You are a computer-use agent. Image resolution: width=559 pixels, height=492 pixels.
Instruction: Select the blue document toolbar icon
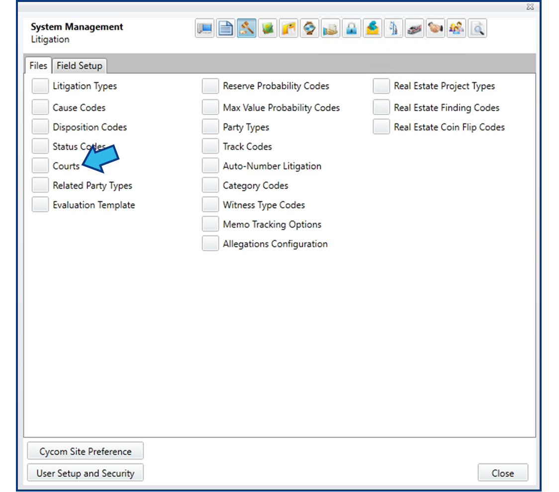click(x=226, y=28)
